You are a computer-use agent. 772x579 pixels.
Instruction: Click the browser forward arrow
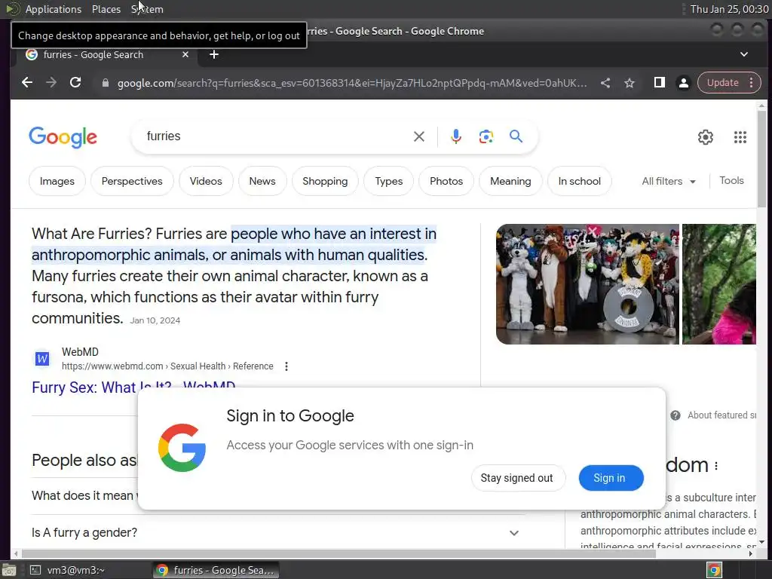51,83
